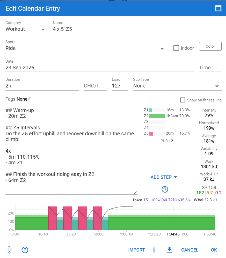
Task: Click the Work>FTP 37 kJ value
Action: click(209, 179)
